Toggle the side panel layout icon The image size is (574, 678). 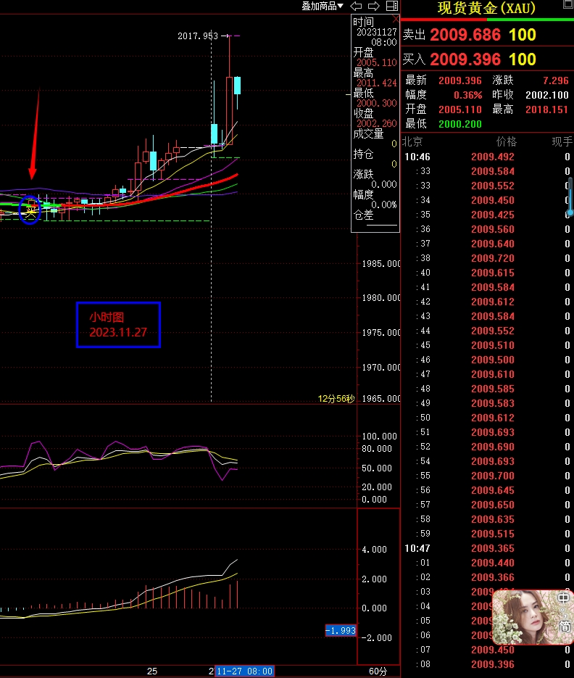click(392, 6)
